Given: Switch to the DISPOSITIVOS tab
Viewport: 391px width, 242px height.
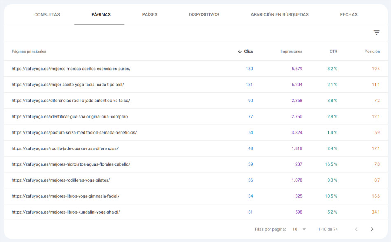Looking at the screenshot, I should pyautogui.click(x=204, y=14).
